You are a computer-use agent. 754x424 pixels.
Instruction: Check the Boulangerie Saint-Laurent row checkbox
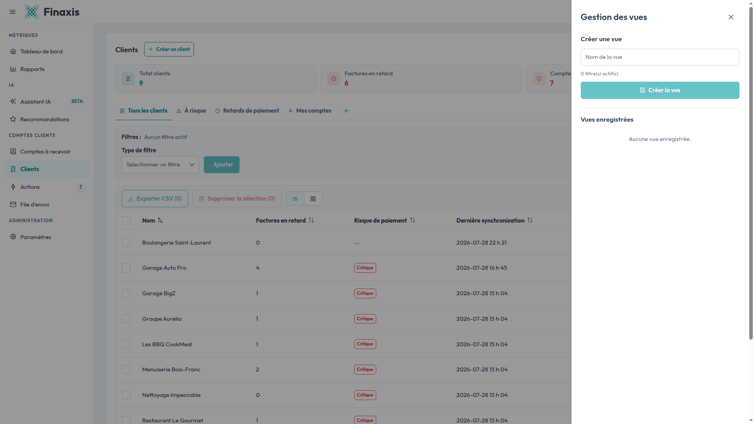click(126, 243)
